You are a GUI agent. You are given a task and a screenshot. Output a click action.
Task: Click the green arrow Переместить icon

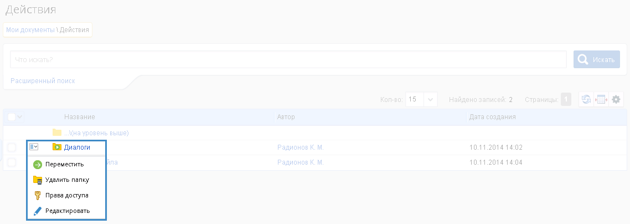38,164
